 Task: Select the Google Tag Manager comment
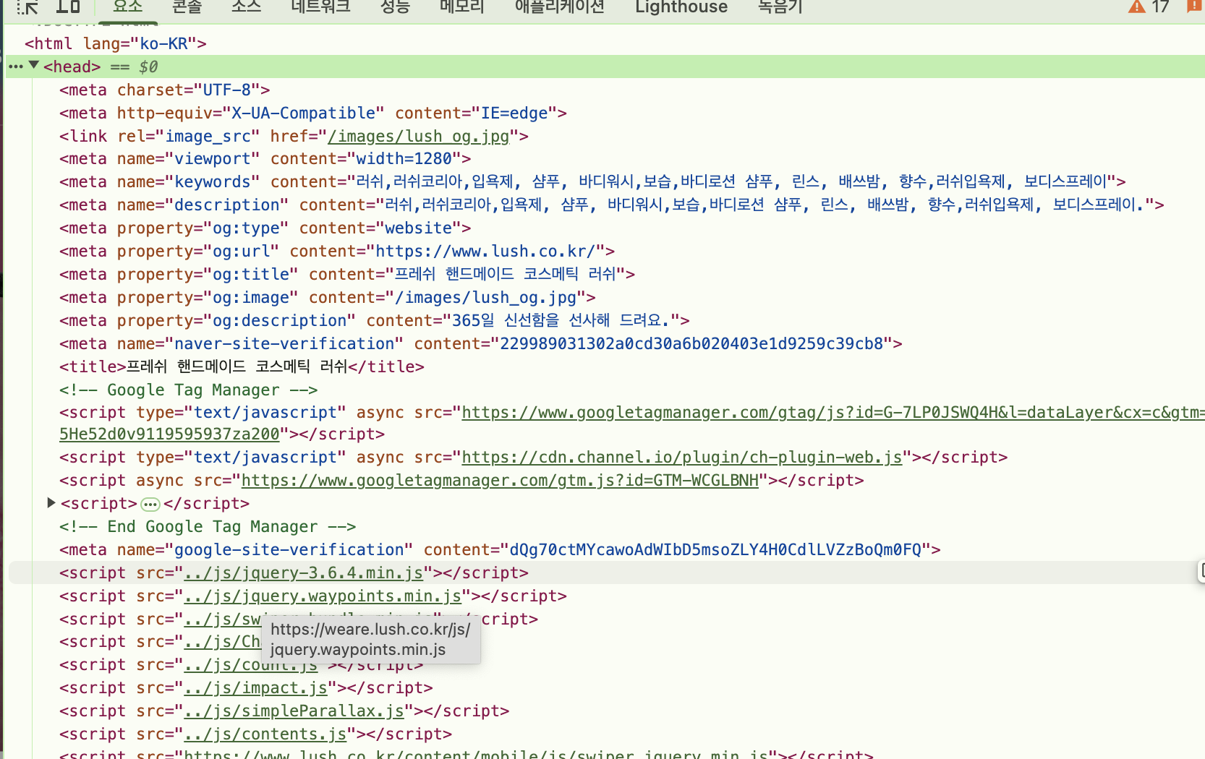pos(189,390)
